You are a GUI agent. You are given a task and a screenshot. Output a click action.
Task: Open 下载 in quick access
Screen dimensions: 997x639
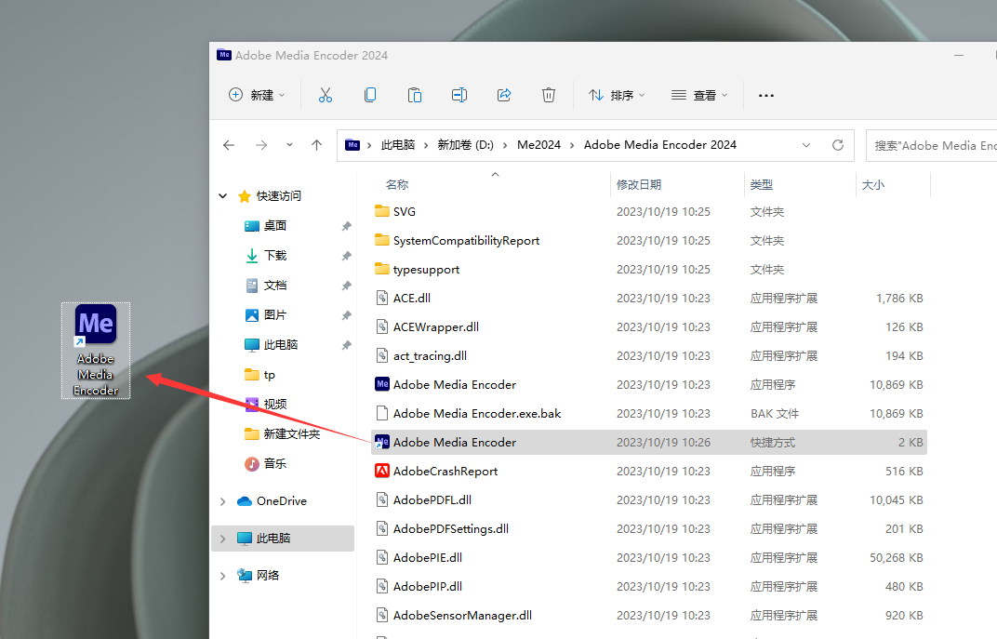pyautogui.click(x=275, y=256)
